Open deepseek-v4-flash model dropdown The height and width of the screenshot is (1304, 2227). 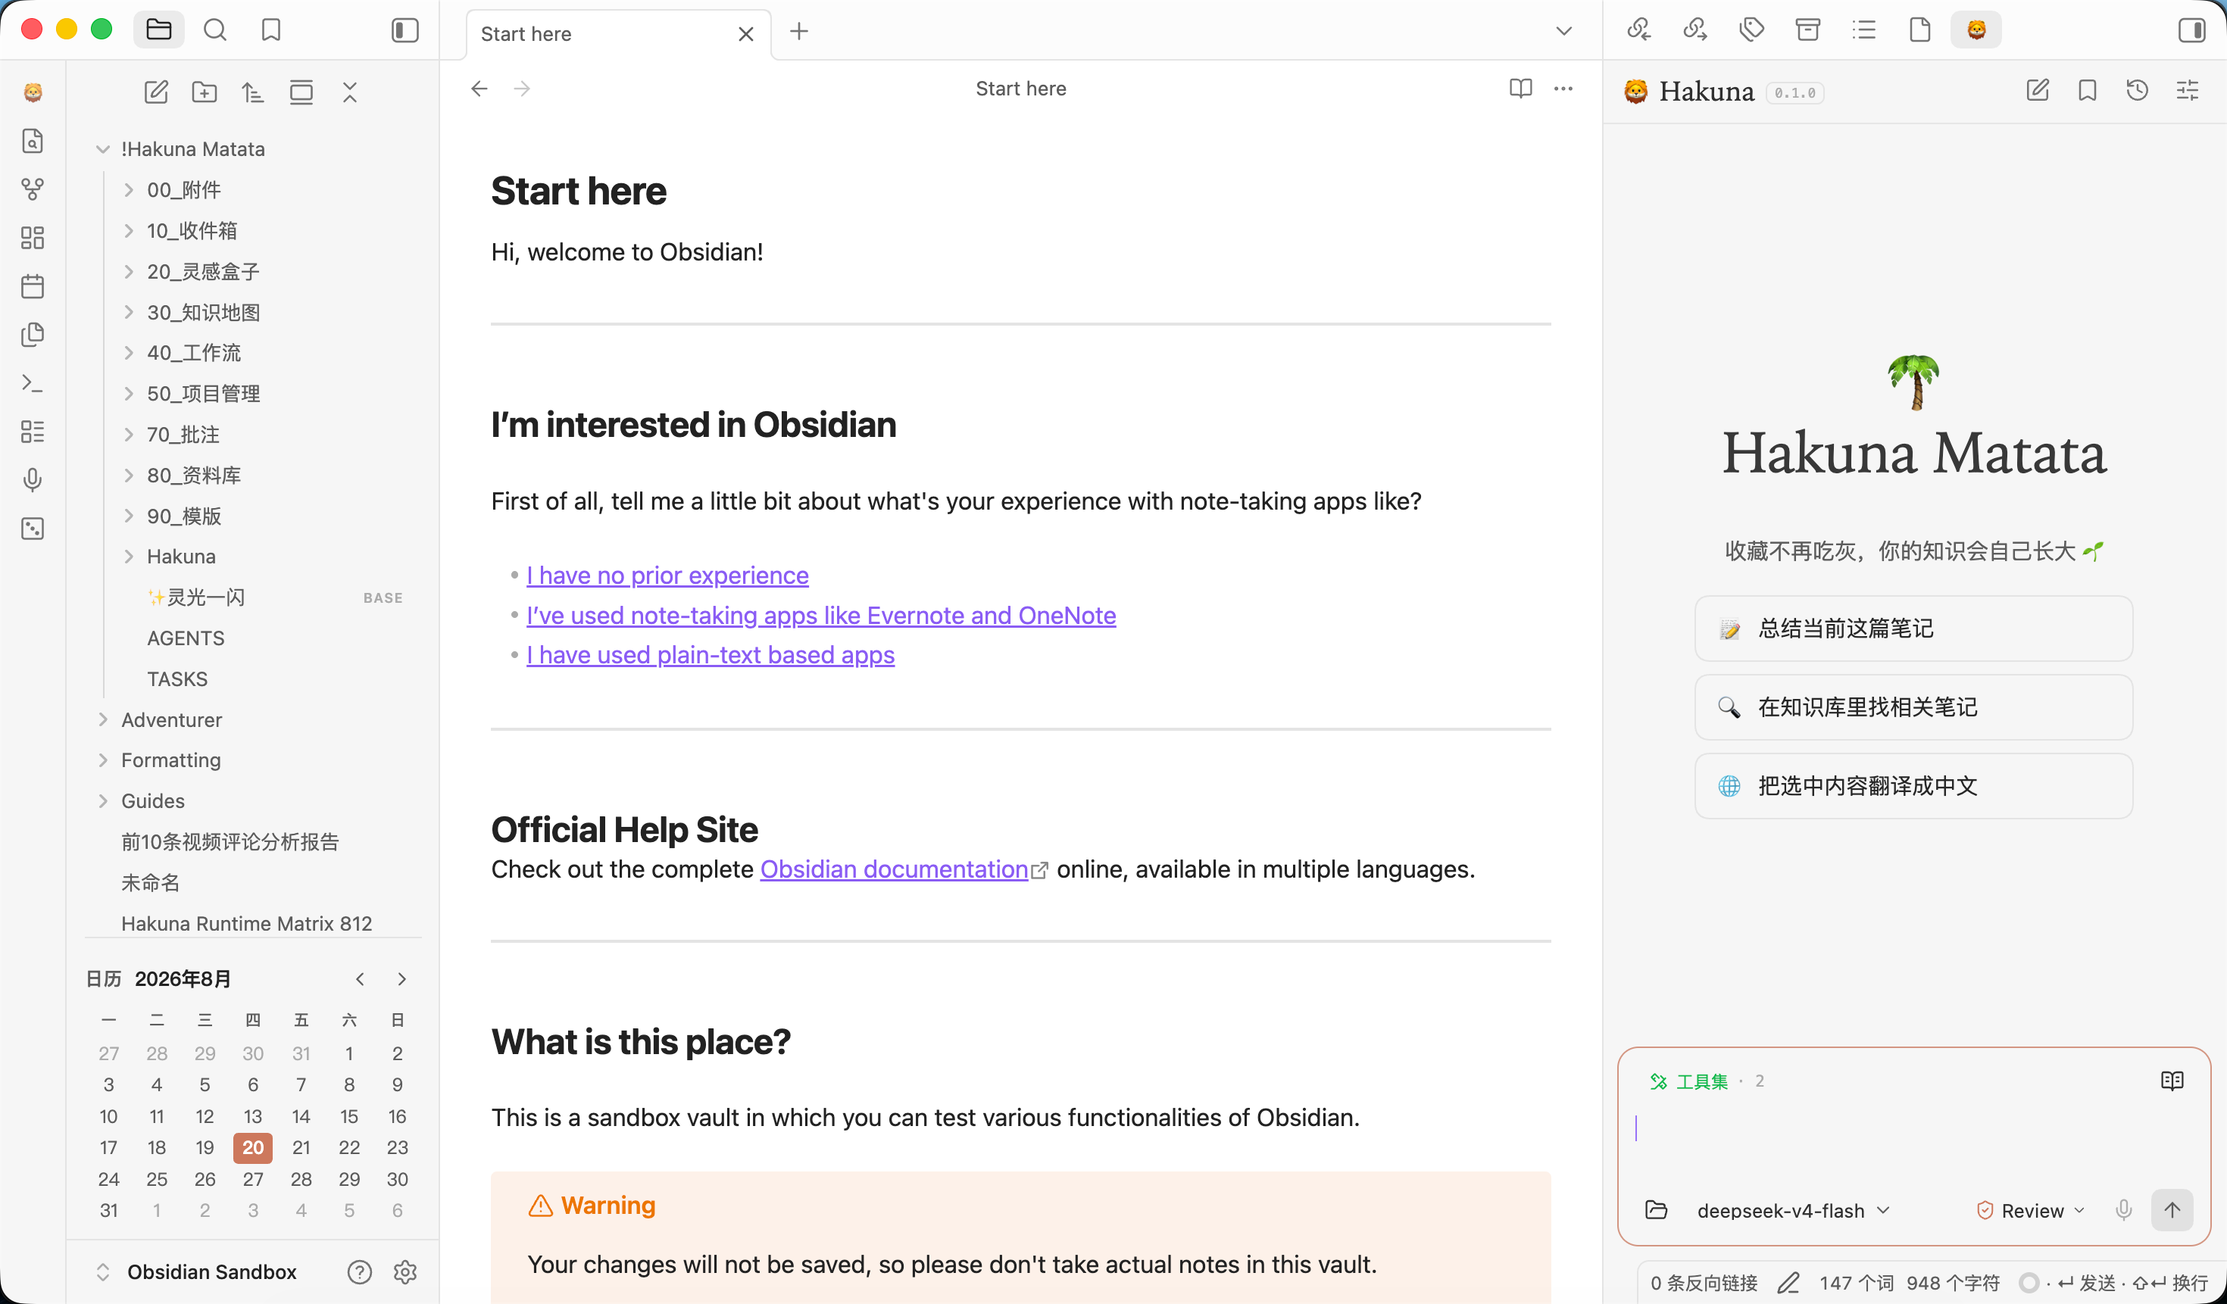point(1792,1210)
